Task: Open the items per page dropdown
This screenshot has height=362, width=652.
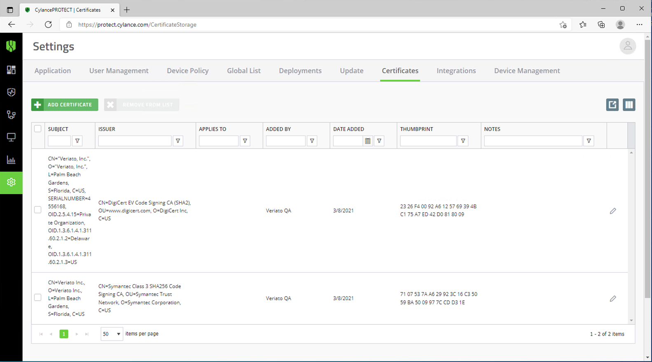Action: [x=112, y=334]
